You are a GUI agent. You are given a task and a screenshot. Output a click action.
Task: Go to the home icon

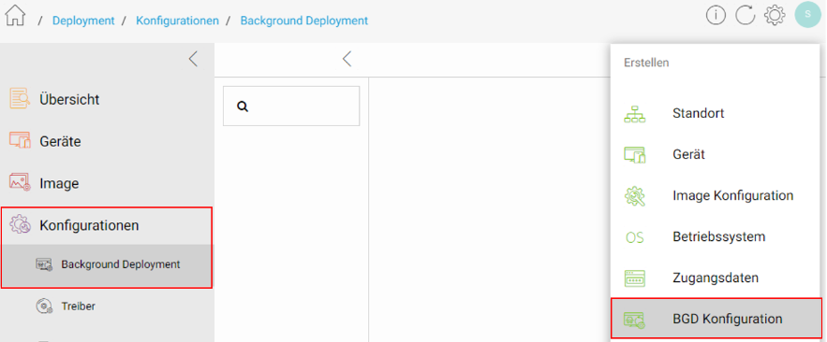click(15, 15)
